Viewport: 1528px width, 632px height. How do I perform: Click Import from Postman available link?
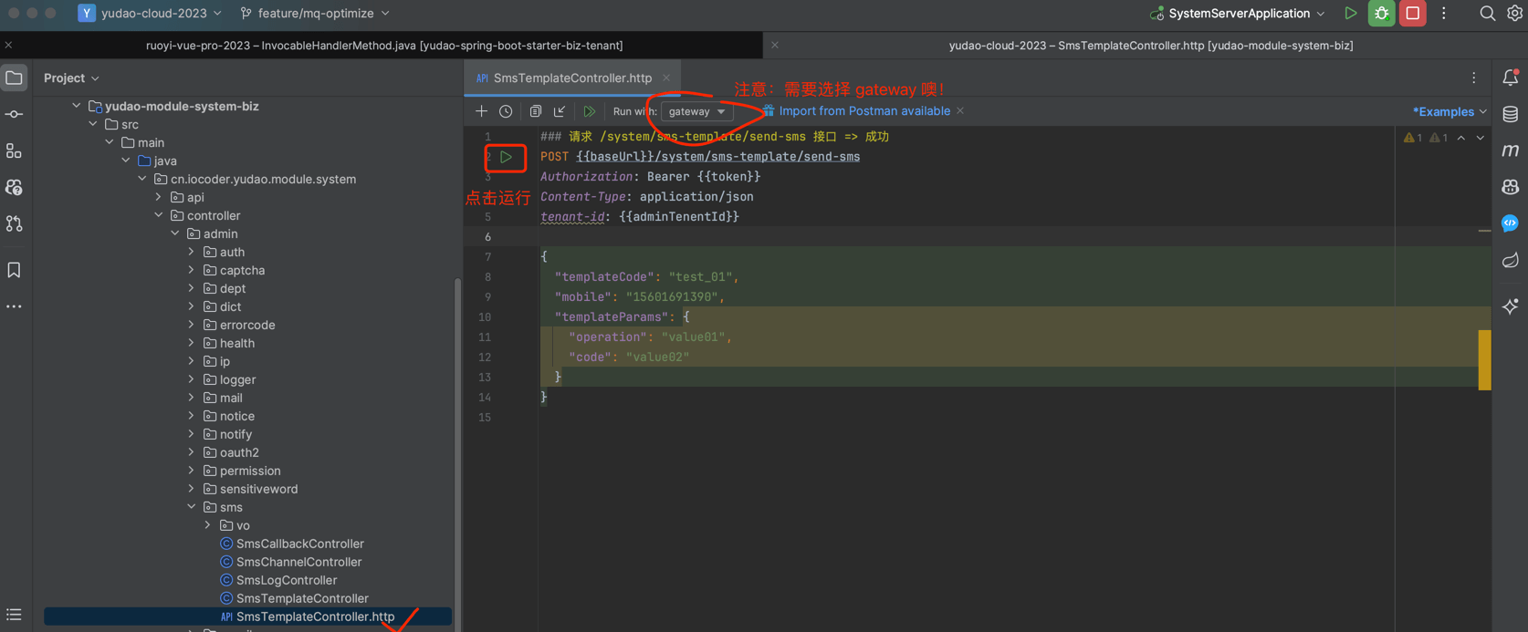click(x=863, y=111)
